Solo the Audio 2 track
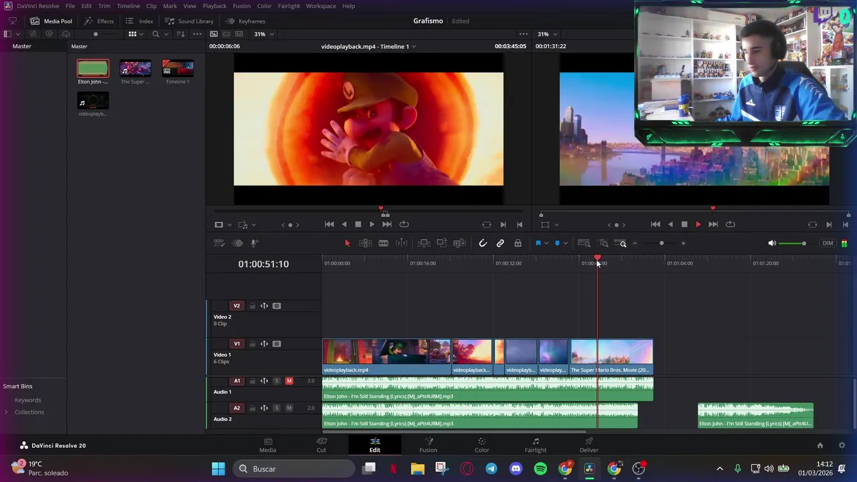Image resolution: width=857 pixels, height=482 pixels. [277, 408]
